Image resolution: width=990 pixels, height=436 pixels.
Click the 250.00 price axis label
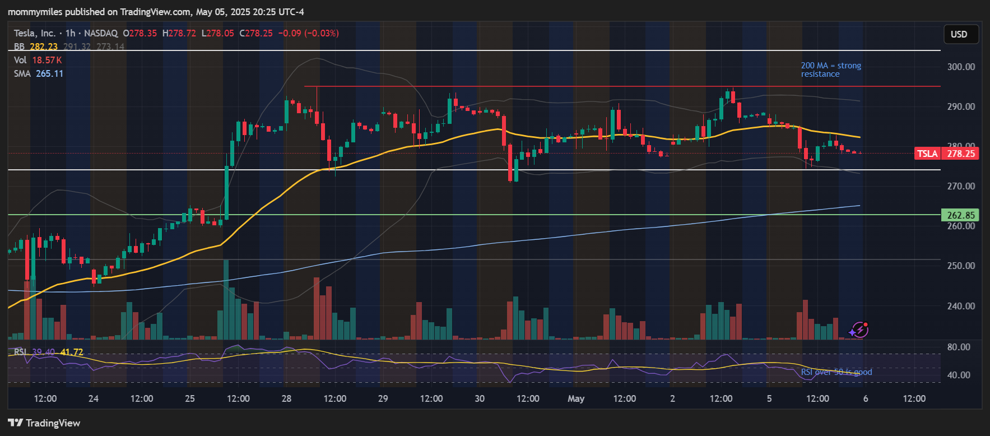coord(961,266)
